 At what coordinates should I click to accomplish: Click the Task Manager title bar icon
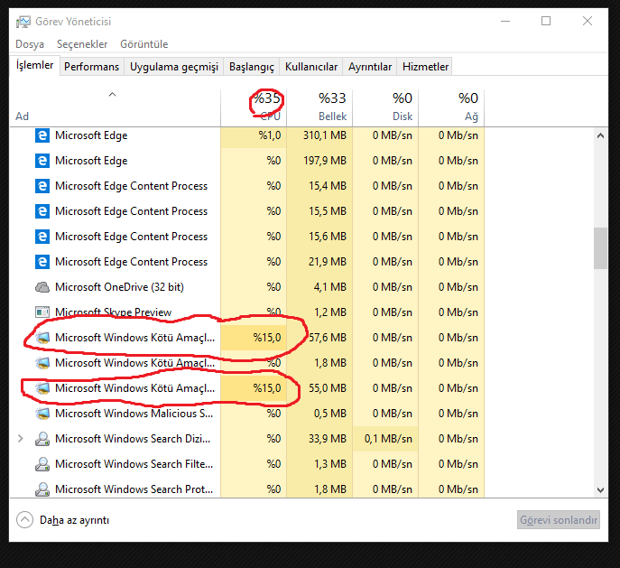23,22
